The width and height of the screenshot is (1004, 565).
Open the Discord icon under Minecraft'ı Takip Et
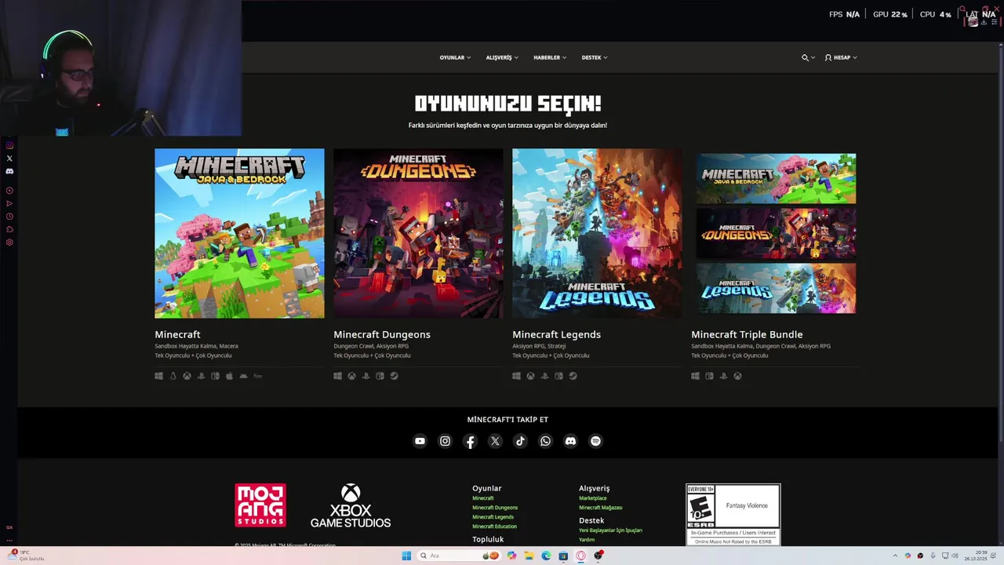coord(570,441)
